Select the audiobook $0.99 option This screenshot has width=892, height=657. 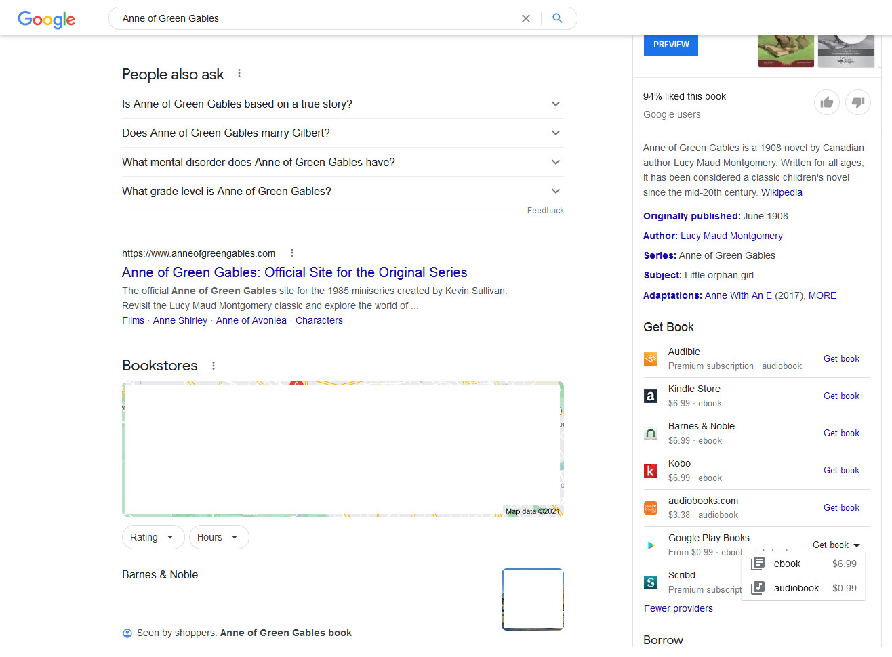coord(803,588)
